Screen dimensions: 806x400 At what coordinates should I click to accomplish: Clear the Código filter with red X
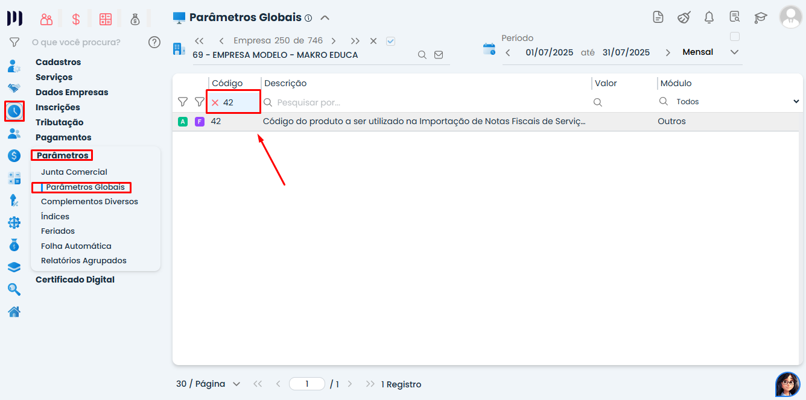[215, 102]
